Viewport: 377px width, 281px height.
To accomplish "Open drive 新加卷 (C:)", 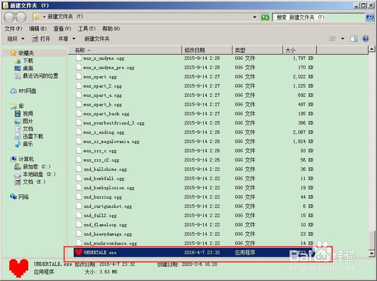I will [x=36, y=167].
